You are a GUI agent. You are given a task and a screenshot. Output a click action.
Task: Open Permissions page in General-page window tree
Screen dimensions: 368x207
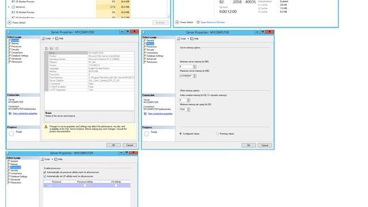pos(17,62)
